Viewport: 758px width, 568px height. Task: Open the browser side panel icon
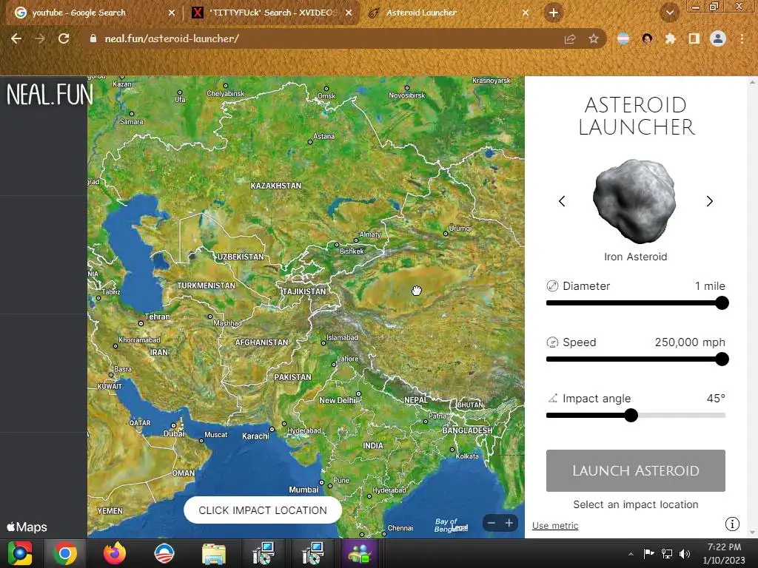click(694, 38)
